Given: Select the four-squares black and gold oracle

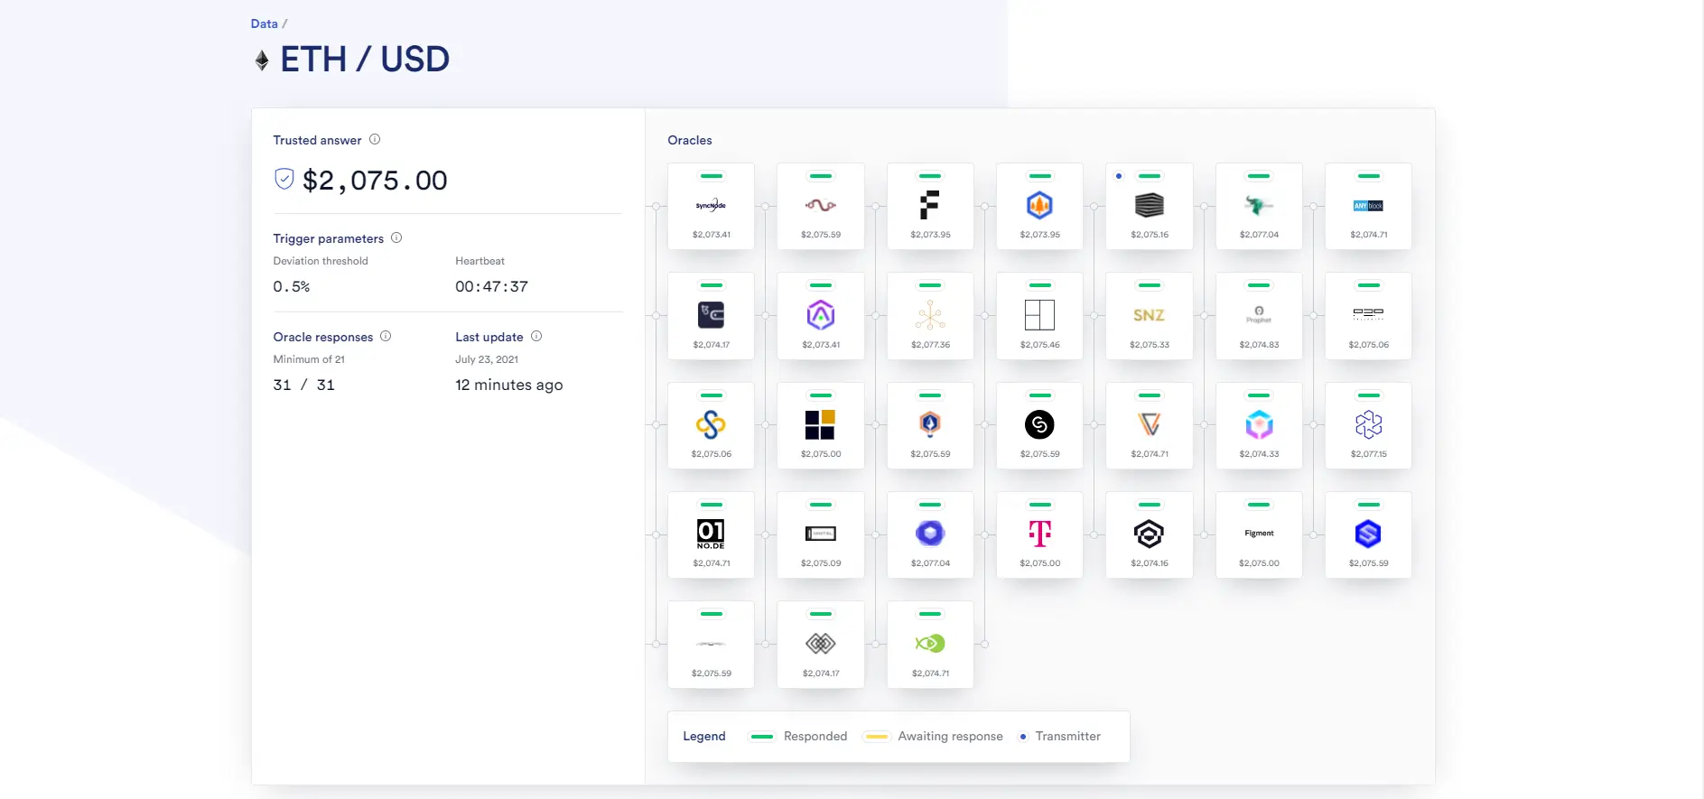Looking at the screenshot, I should [x=821, y=425].
